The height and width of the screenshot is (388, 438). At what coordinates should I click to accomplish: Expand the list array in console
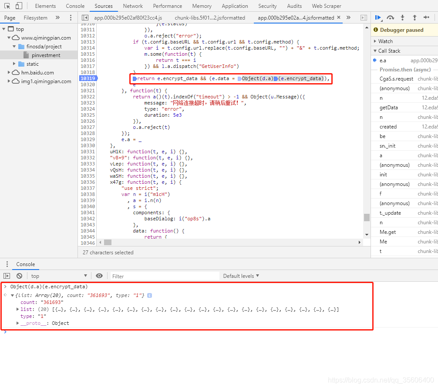(17, 309)
